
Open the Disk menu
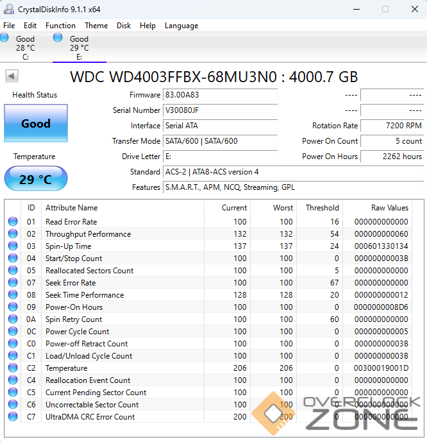point(124,26)
